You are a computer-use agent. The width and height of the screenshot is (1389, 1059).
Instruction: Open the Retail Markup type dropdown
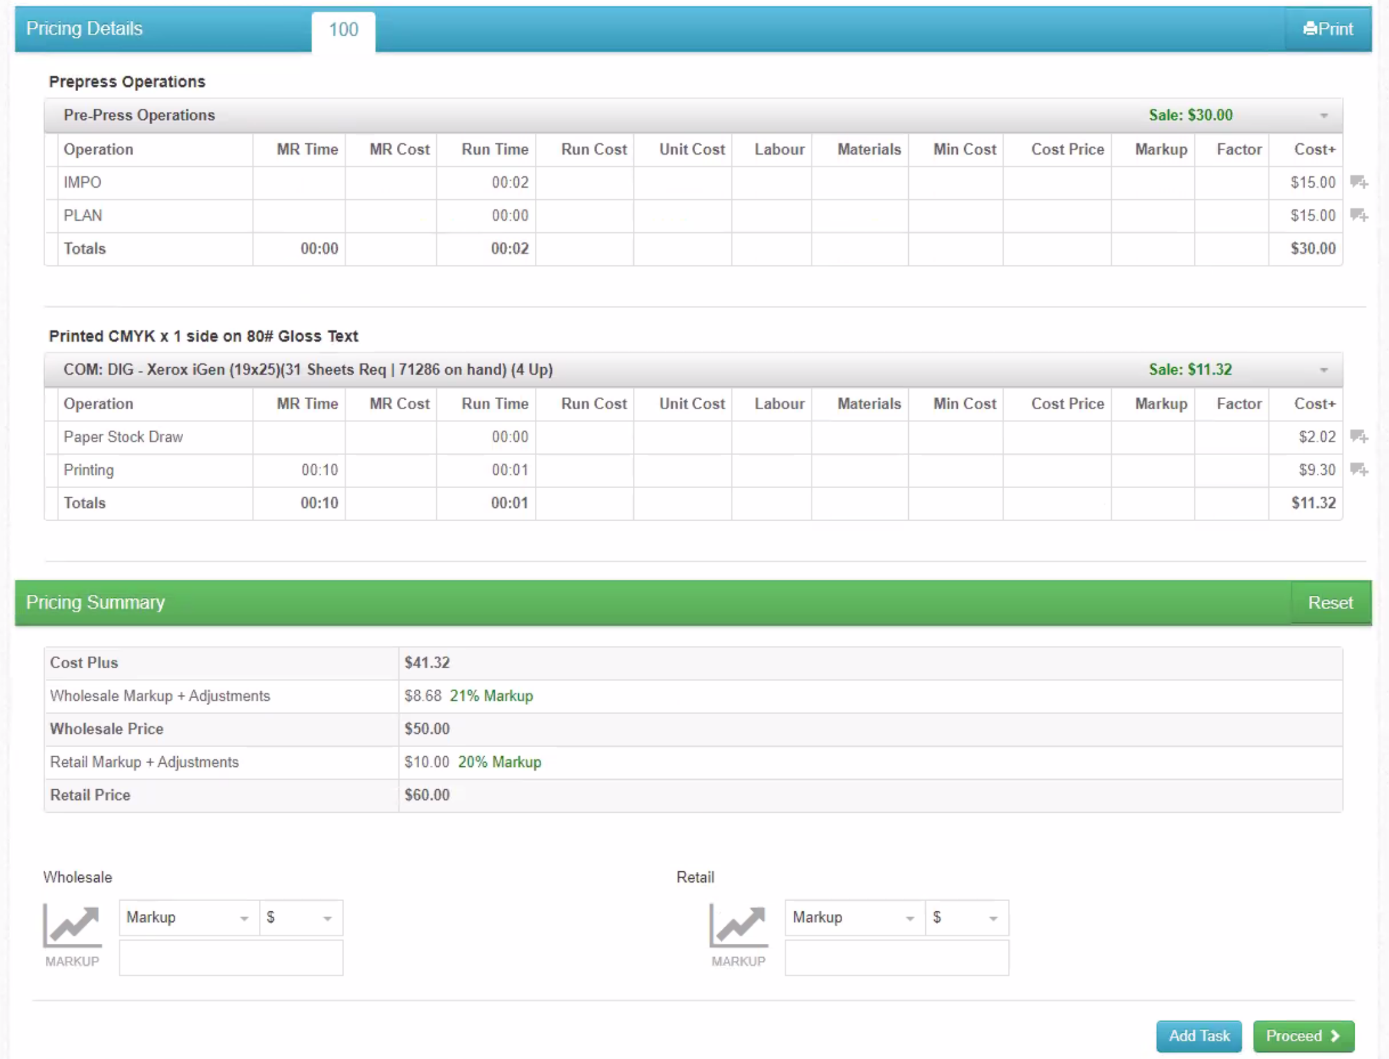tap(854, 917)
